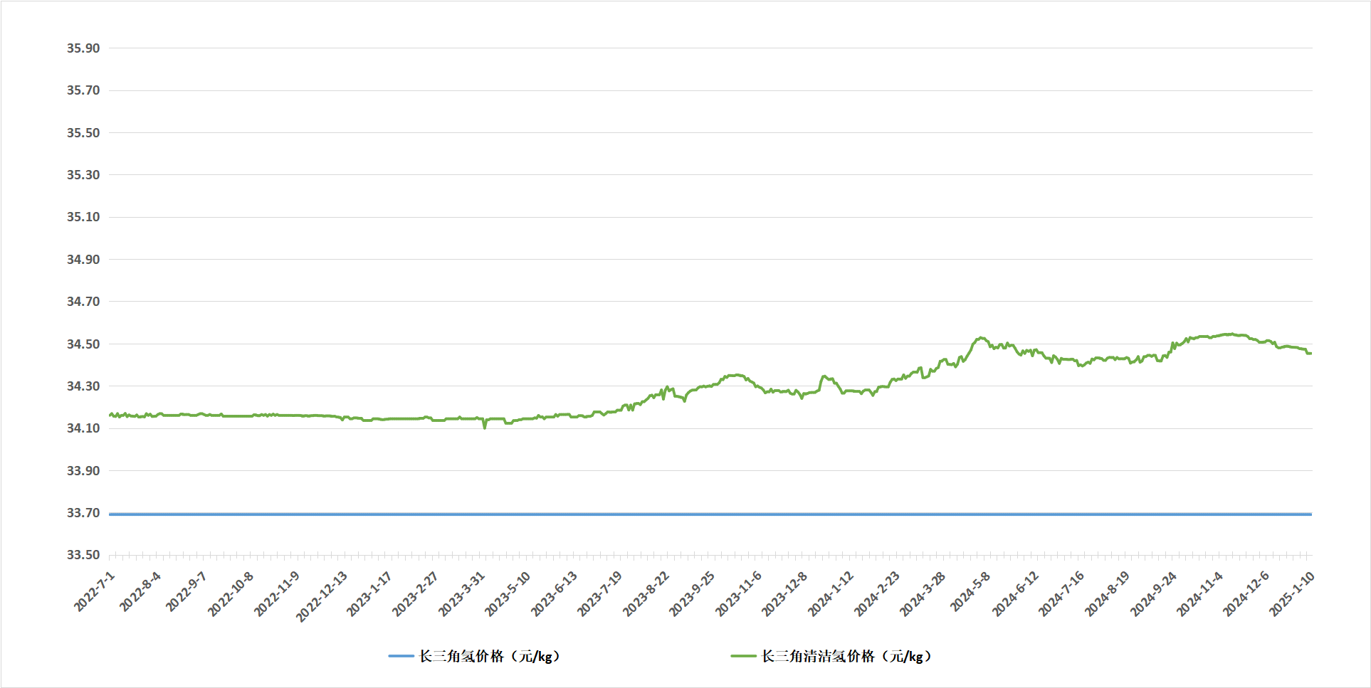Click the green line's sharp dip near 2023-3-31
The width and height of the screenshot is (1371, 688).
pos(485,426)
